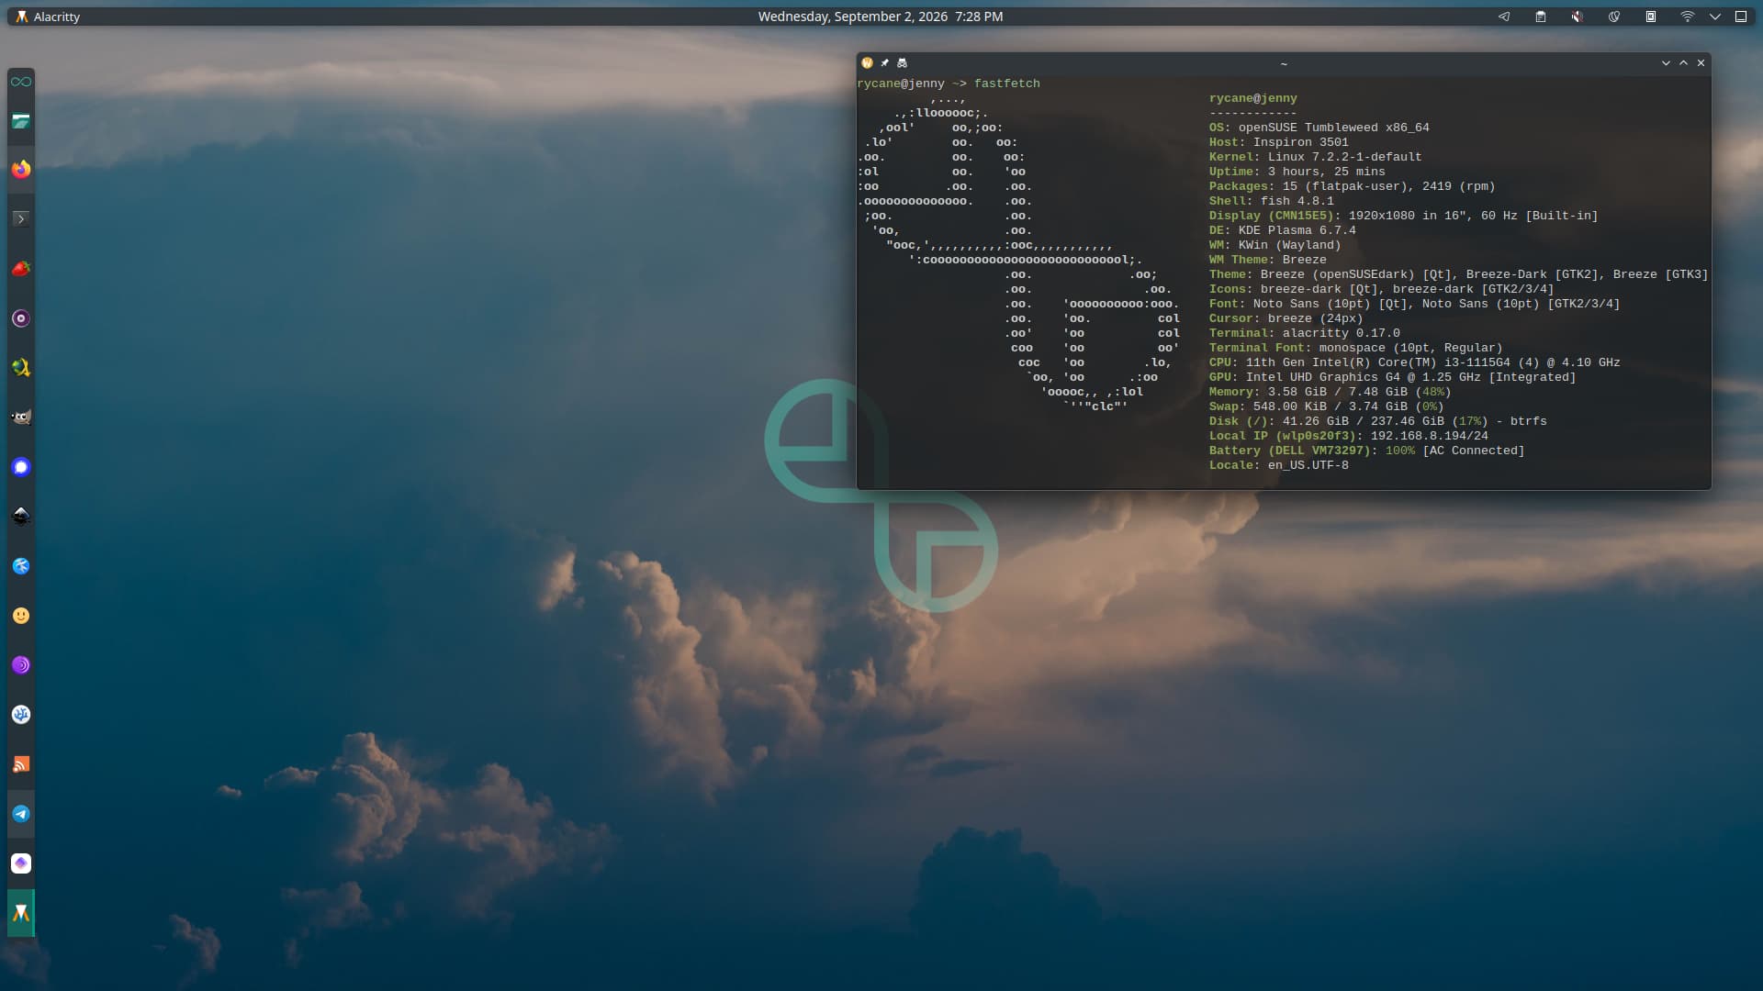Click the Telegram tray icon in panel
This screenshot has width=1763, height=991.
click(x=1504, y=17)
